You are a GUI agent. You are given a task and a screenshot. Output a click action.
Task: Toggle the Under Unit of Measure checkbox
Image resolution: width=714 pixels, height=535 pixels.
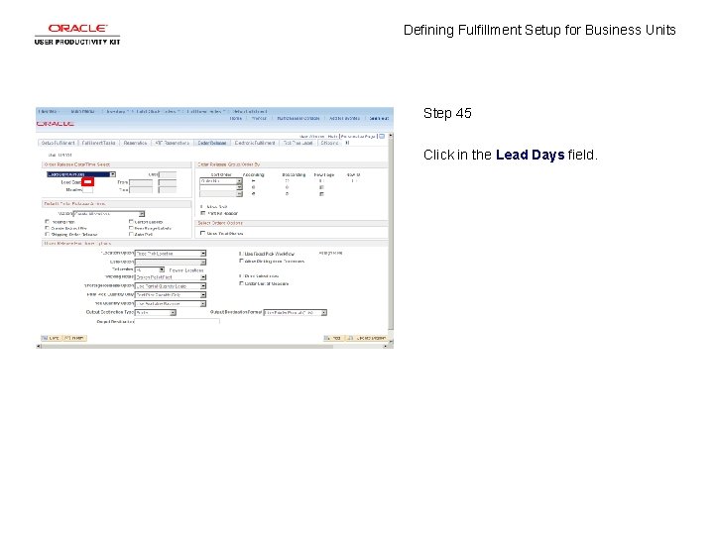pyautogui.click(x=241, y=283)
